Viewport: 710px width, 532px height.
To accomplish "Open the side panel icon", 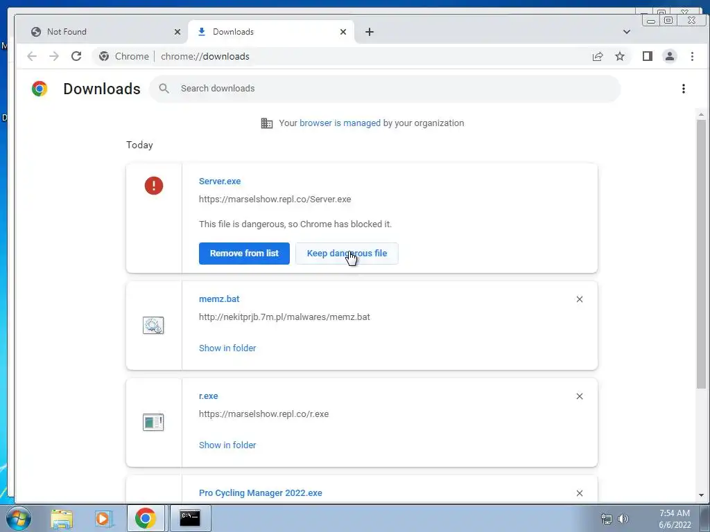I will [648, 56].
